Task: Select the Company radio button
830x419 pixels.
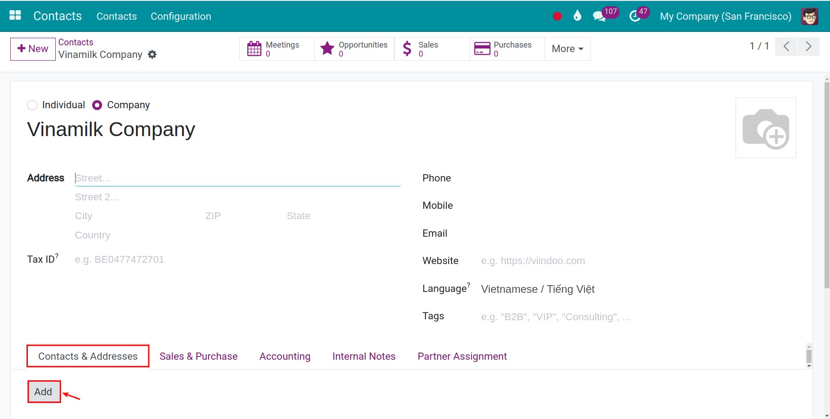Action: (97, 105)
